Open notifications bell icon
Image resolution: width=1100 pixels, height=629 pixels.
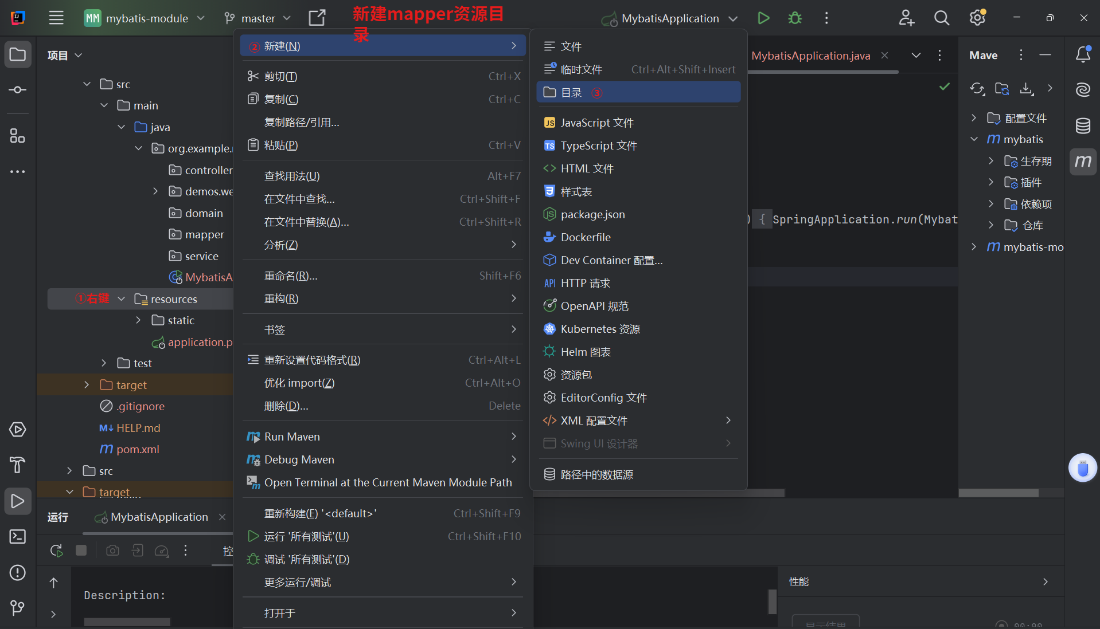1083,55
